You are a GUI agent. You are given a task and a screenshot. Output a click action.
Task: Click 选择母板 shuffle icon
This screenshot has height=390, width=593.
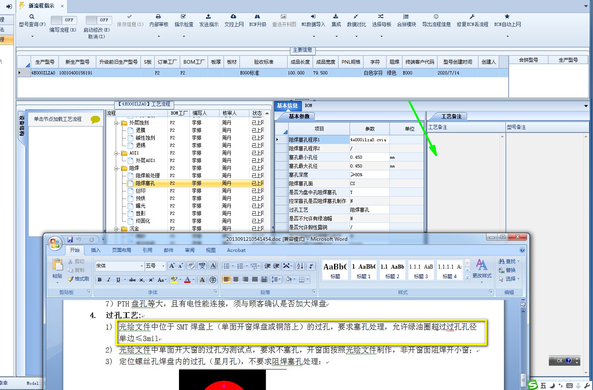tap(381, 17)
